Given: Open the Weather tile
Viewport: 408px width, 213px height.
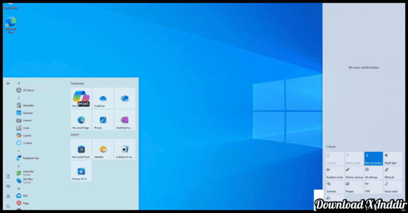Looking at the screenshot, I should pos(103,149).
